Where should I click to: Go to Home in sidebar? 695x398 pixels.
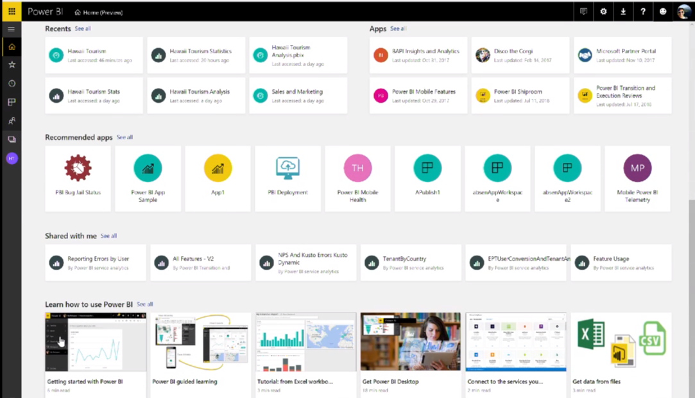click(x=12, y=47)
